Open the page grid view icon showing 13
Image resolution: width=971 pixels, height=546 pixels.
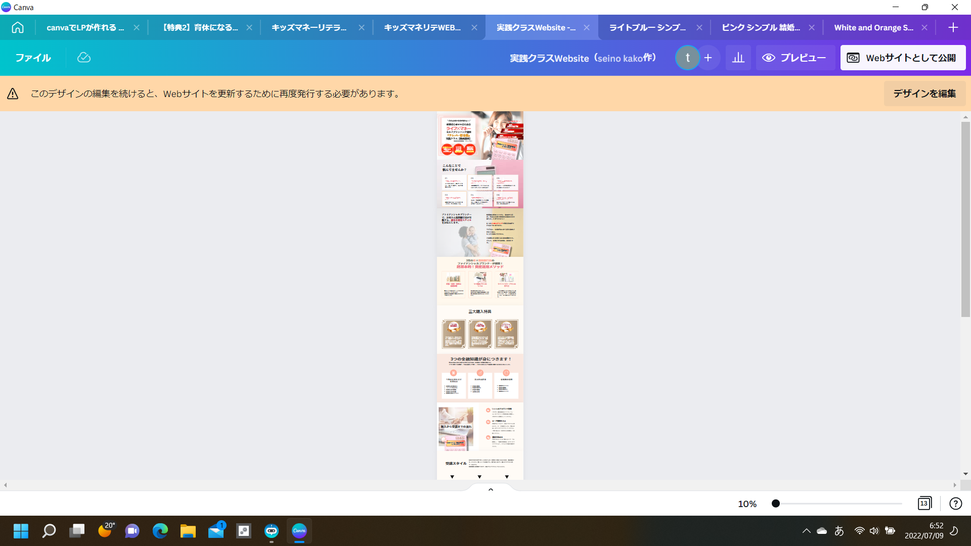pyautogui.click(x=924, y=504)
